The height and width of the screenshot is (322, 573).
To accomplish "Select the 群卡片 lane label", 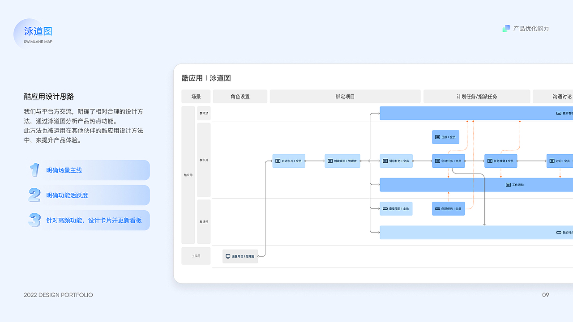I will coord(204,160).
